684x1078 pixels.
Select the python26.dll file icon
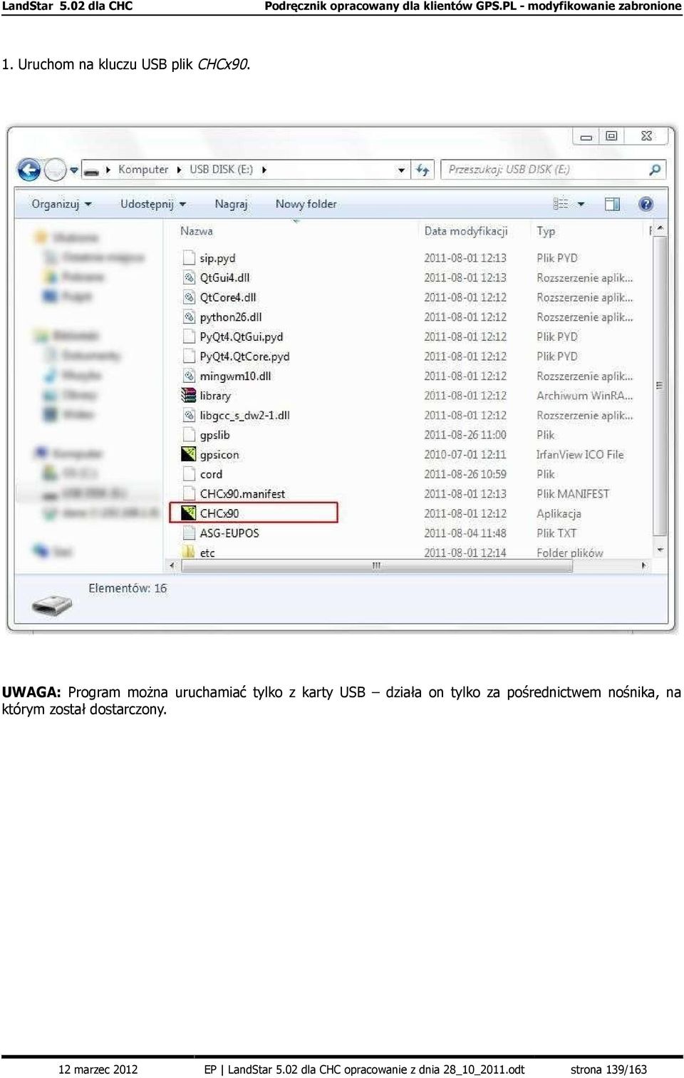coord(189,317)
